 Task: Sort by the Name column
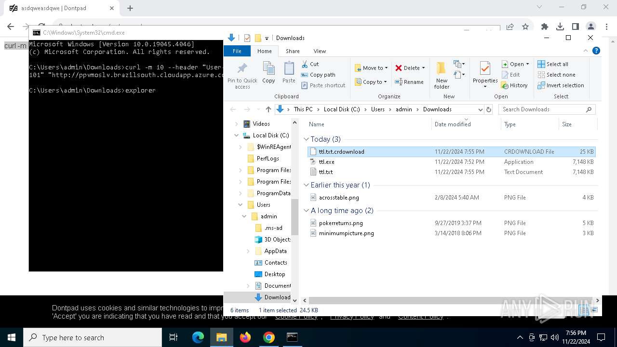tap(368, 124)
